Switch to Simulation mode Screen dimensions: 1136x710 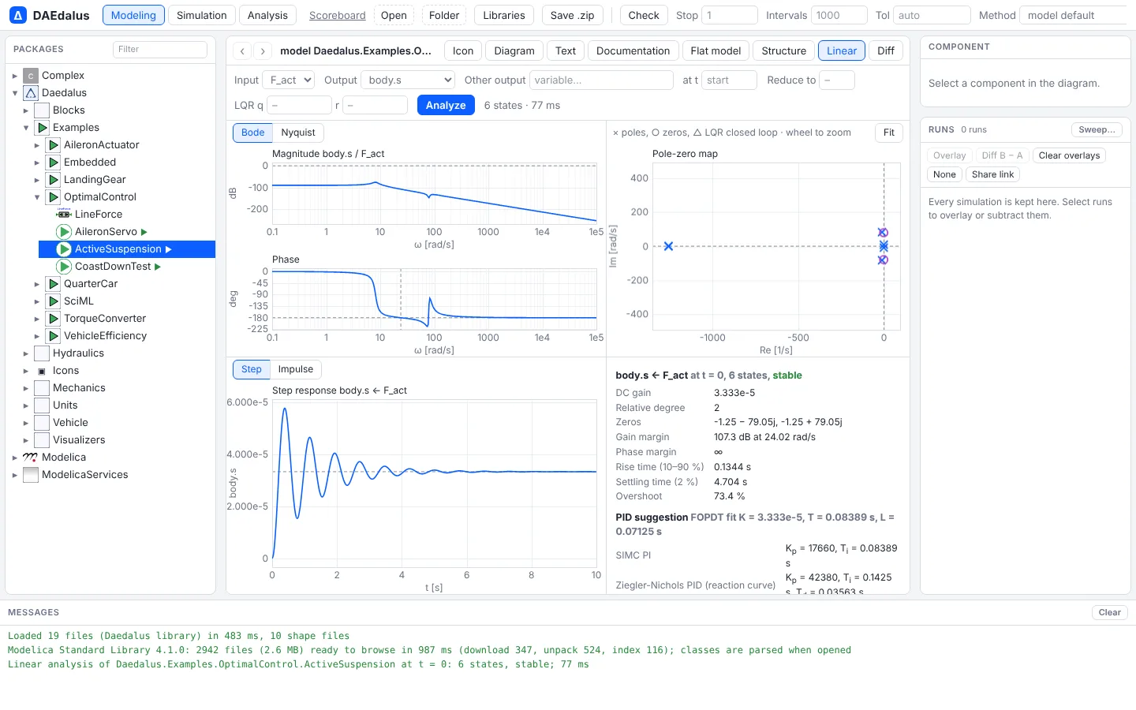click(202, 15)
